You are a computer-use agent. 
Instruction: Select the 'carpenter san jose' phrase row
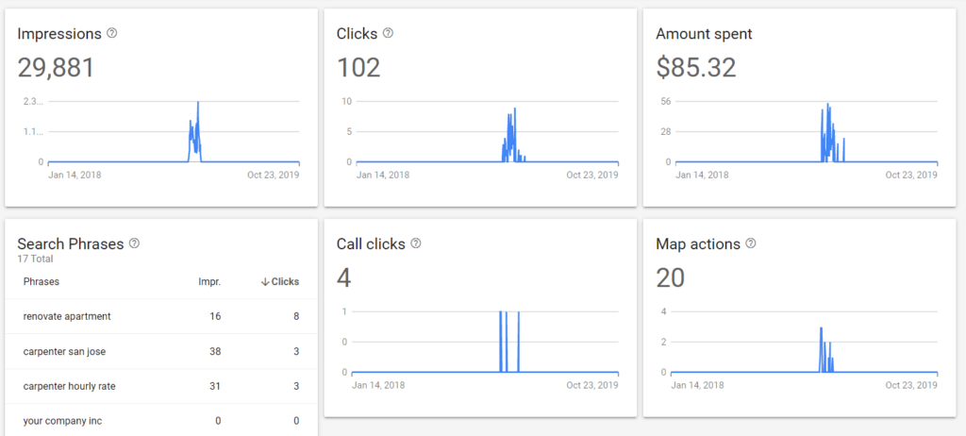64,351
